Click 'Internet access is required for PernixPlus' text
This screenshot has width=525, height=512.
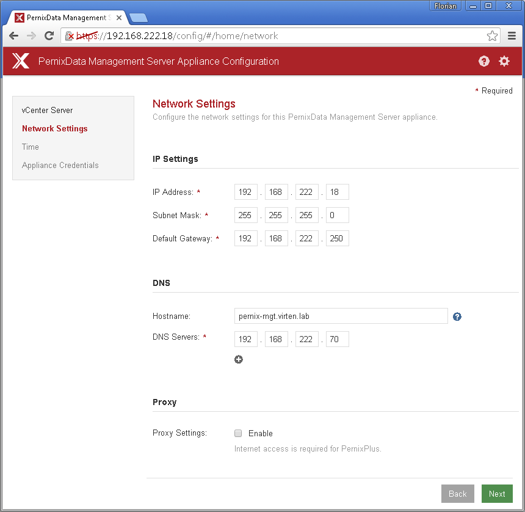pyautogui.click(x=308, y=448)
